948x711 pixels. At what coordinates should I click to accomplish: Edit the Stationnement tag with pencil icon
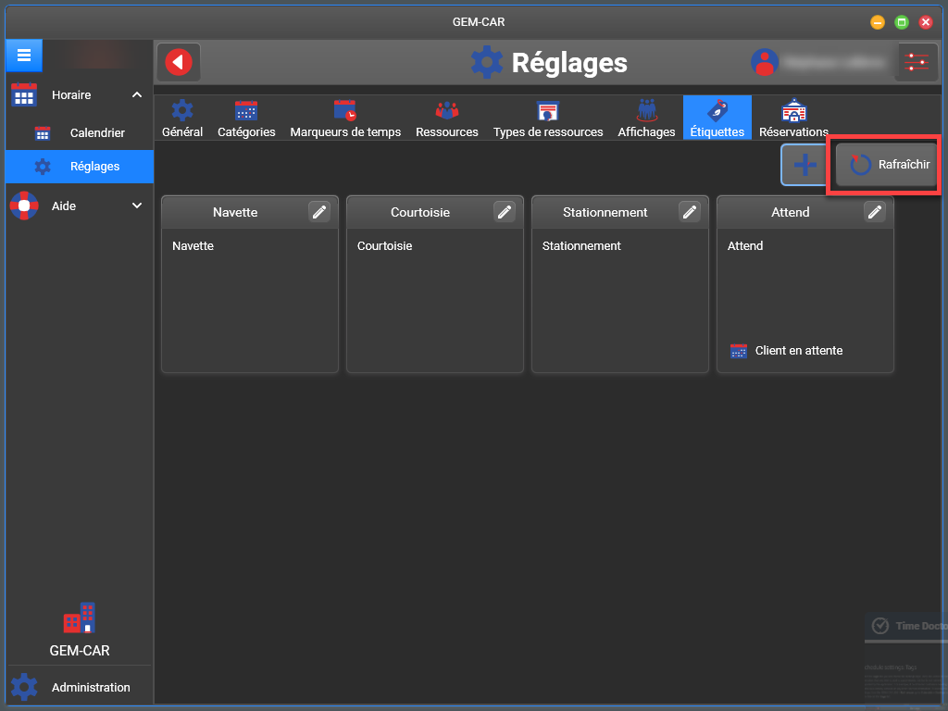pos(689,212)
